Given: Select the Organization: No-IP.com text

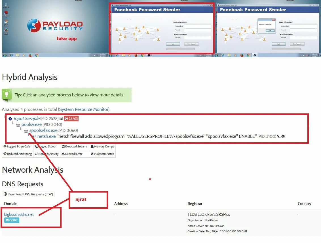Looking at the screenshot, I should pos(202,220).
